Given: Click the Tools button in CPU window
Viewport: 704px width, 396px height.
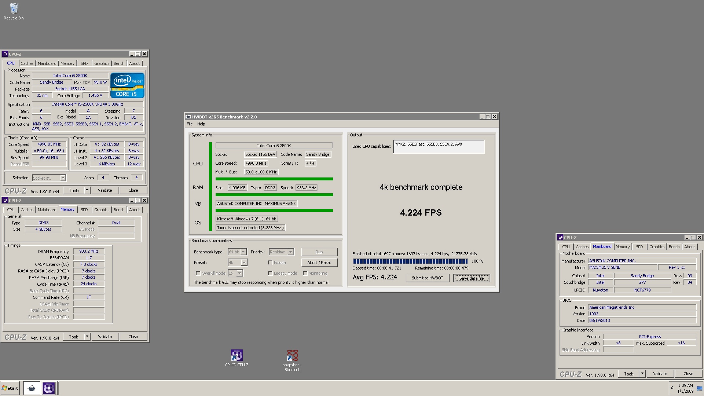Looking at the screenshot, I should point(74,190).
